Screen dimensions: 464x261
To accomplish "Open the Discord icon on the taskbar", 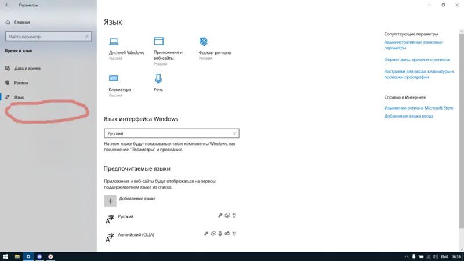I will (x=39, y=256).
